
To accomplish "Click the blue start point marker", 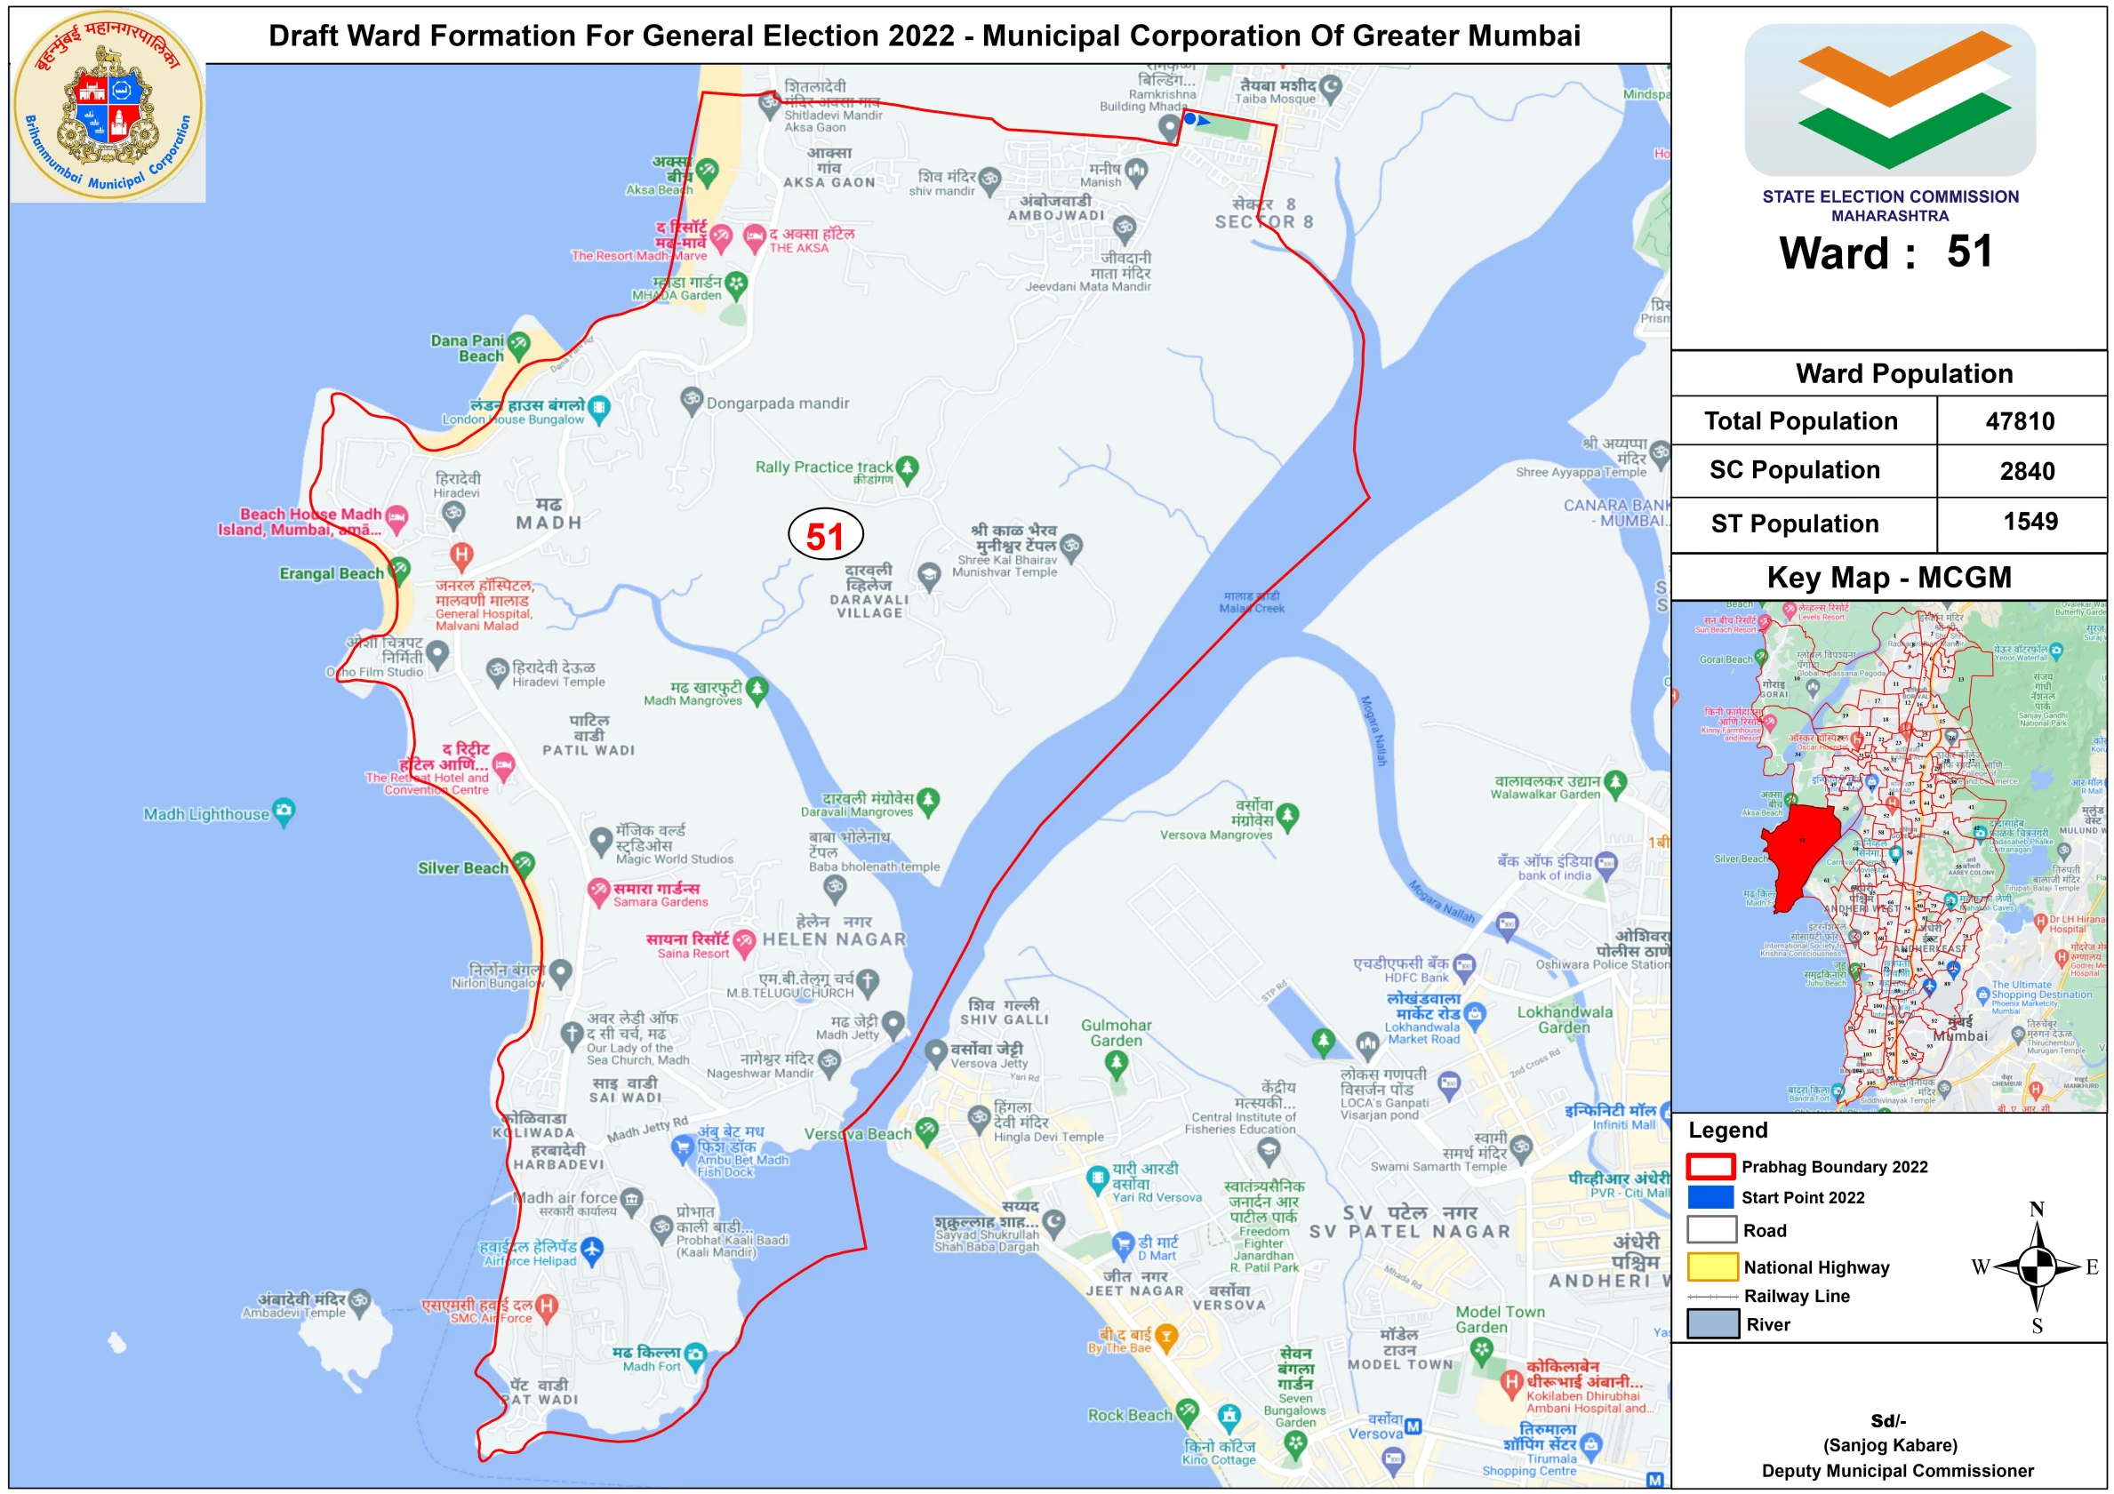I will (1190, 119).
